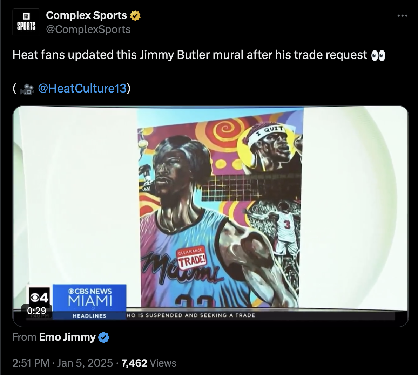Click the 0:29 video duration badge

click(36, 311)
